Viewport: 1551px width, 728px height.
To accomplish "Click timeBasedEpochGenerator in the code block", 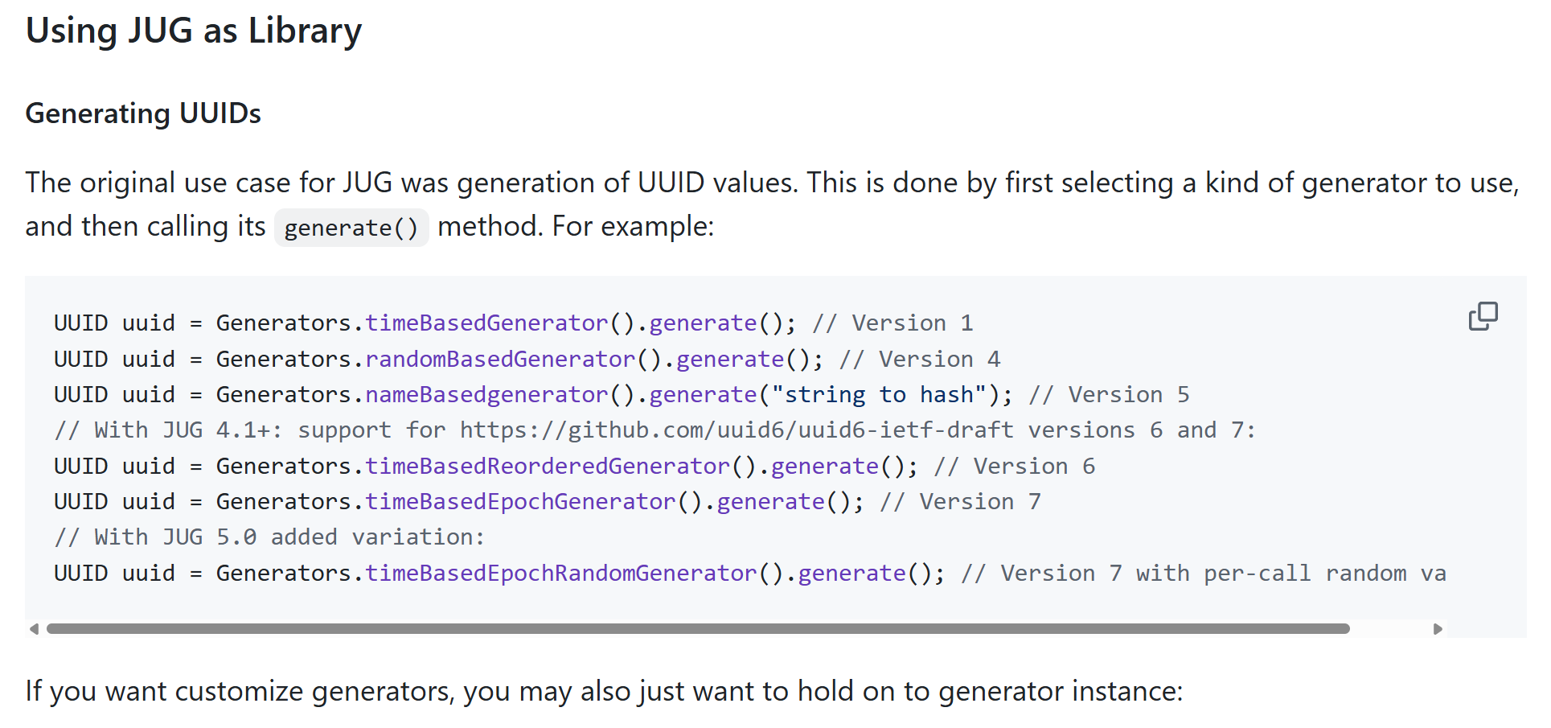I will tap(520, 502).
